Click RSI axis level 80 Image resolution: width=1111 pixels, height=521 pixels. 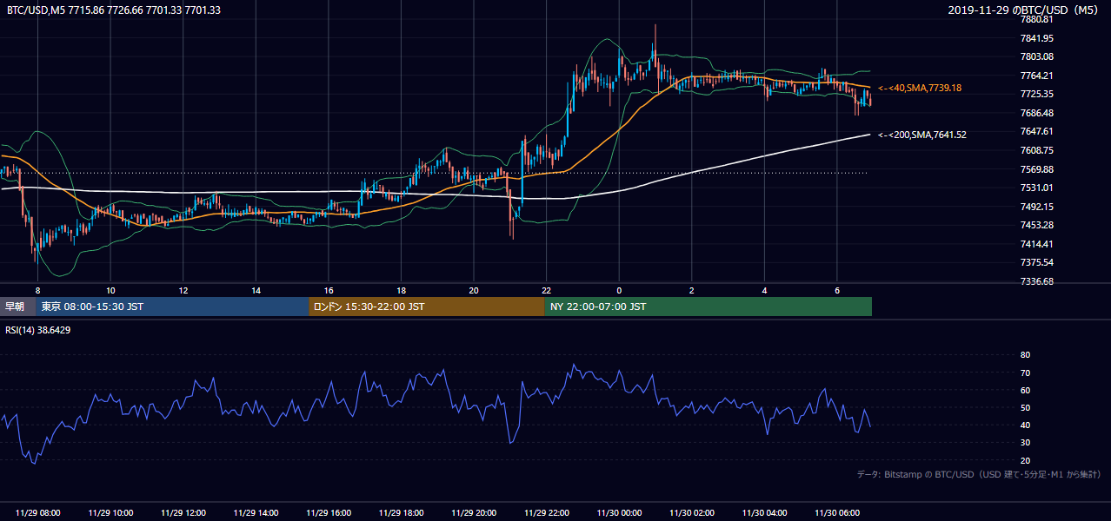click(1025, 355)
